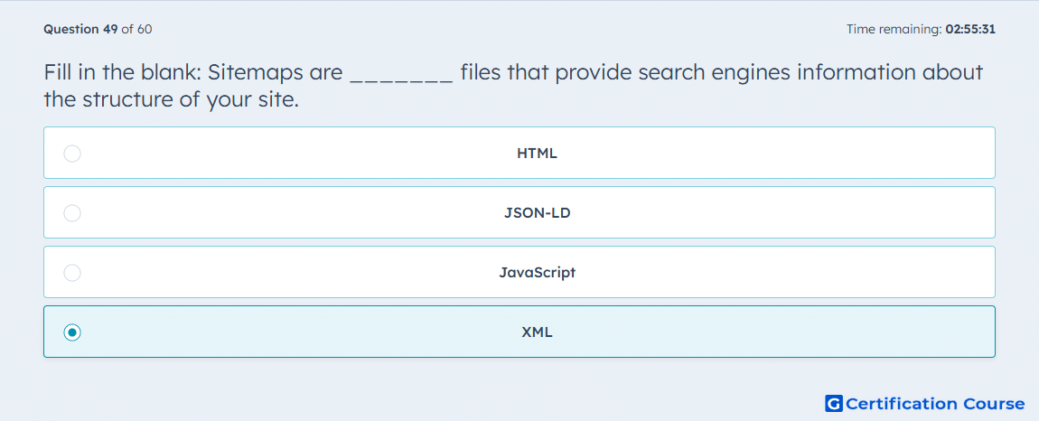Click the blue G logo icon
This screenshot has height=421, width=1039.
[834, 403]
